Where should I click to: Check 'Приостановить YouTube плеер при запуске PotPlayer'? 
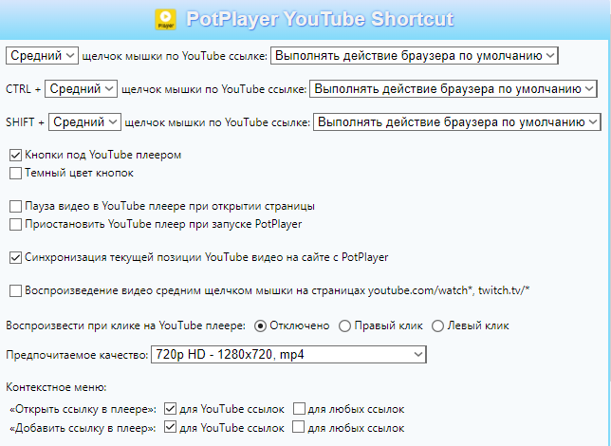coord(15,224)
